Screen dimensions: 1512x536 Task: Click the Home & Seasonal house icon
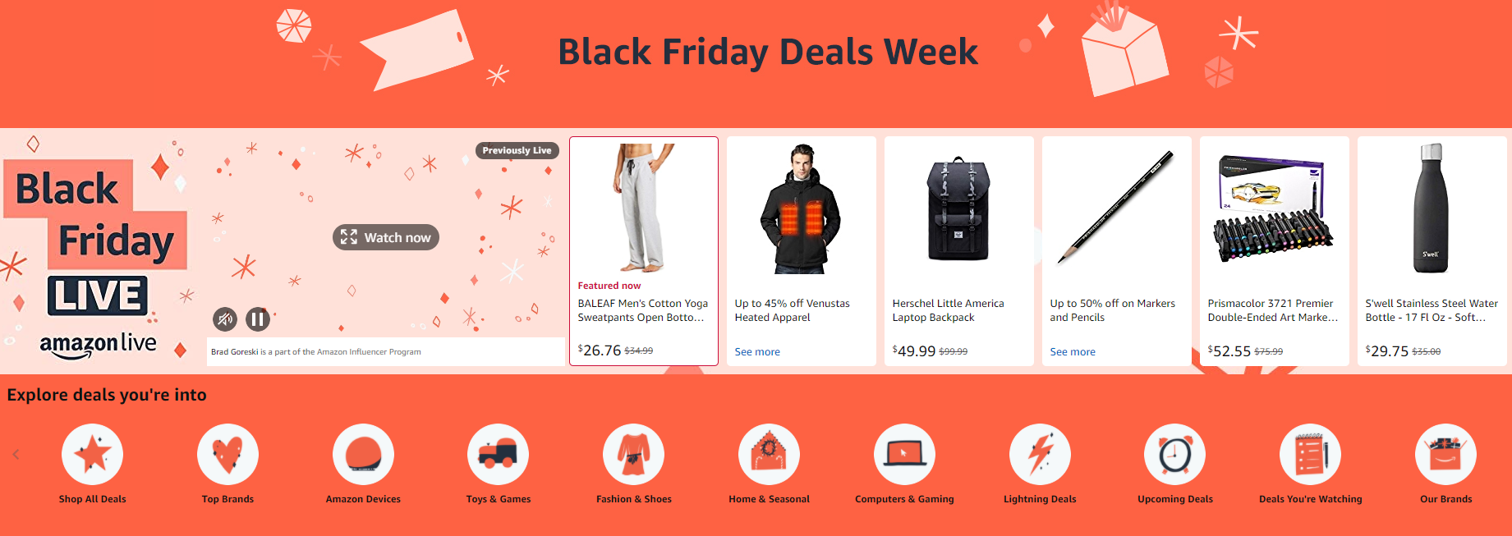769,453
